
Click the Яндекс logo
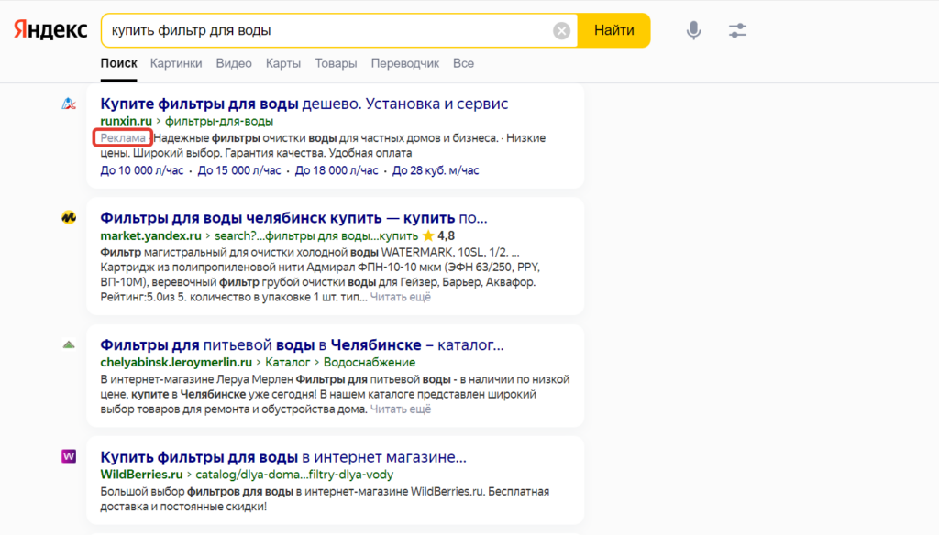pyautogui.click(x=50, y=30)
